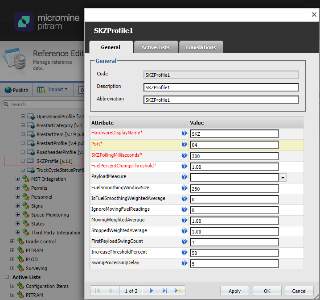
Task: Click the MST Integration folder icon
Action: (x=26, y=179)
